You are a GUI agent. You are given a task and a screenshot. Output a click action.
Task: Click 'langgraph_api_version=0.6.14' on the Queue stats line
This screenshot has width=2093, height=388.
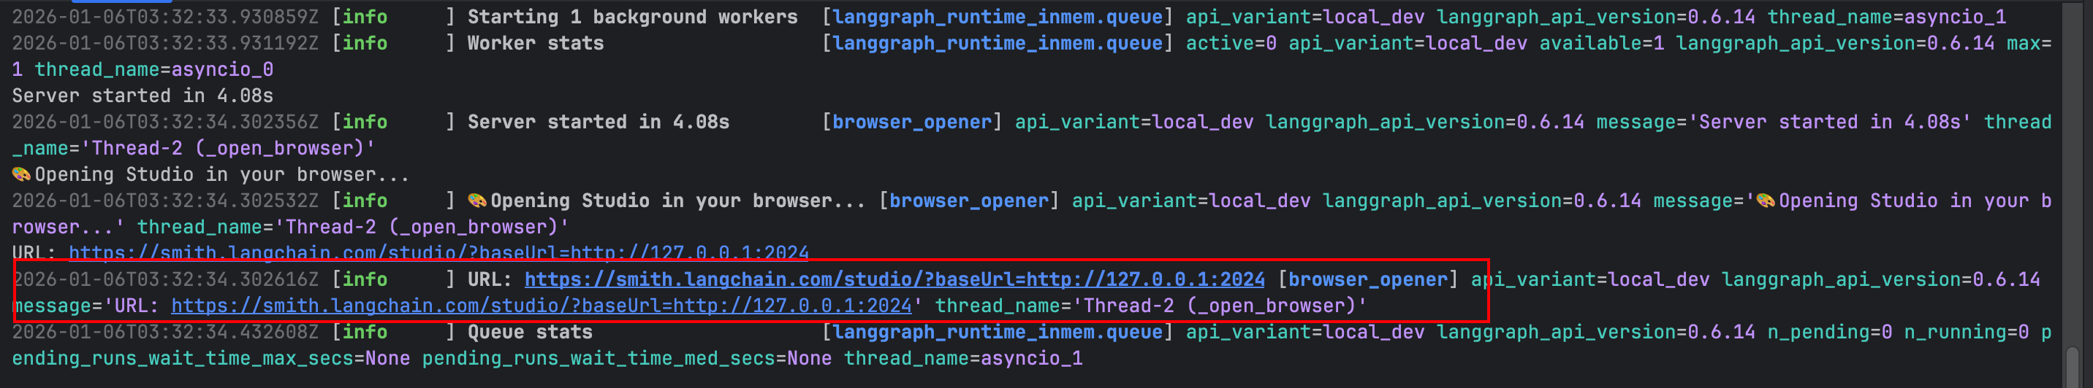coord(1596,332)
